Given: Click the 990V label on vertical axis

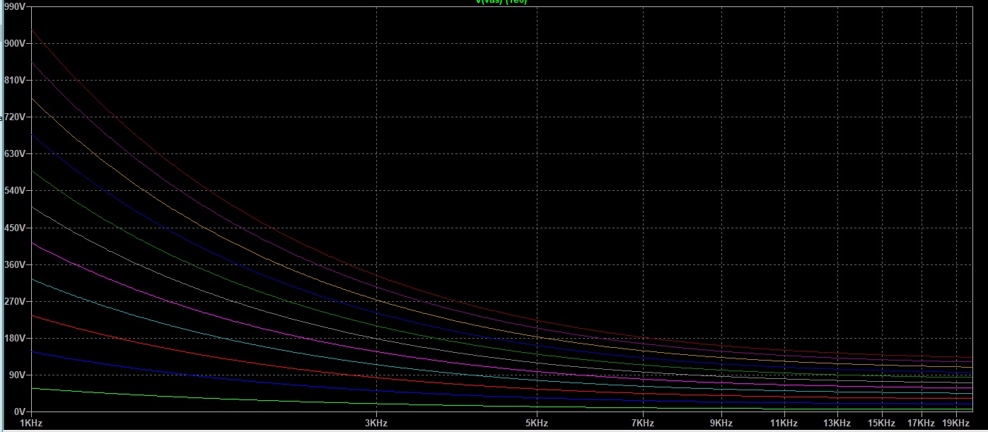Looking at the screenshot, I should 13,7.
